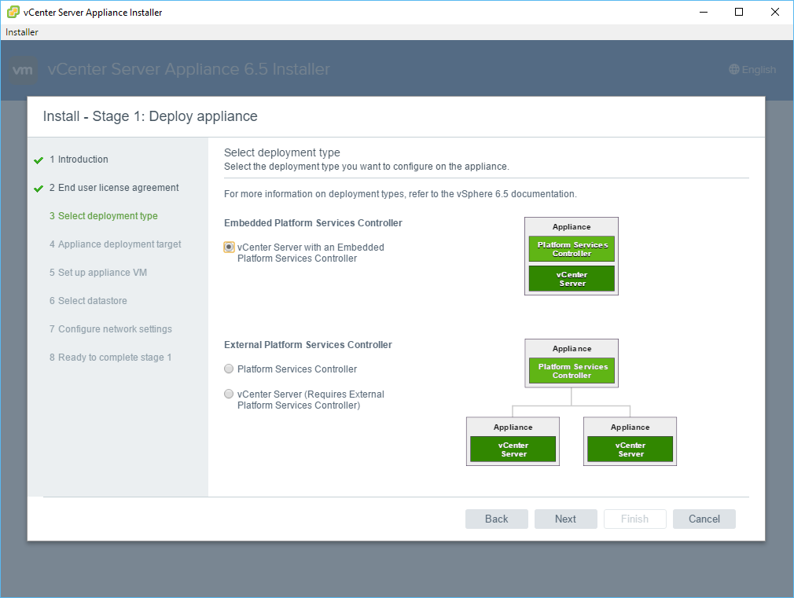Click the globe language icon

coord(734,70)
